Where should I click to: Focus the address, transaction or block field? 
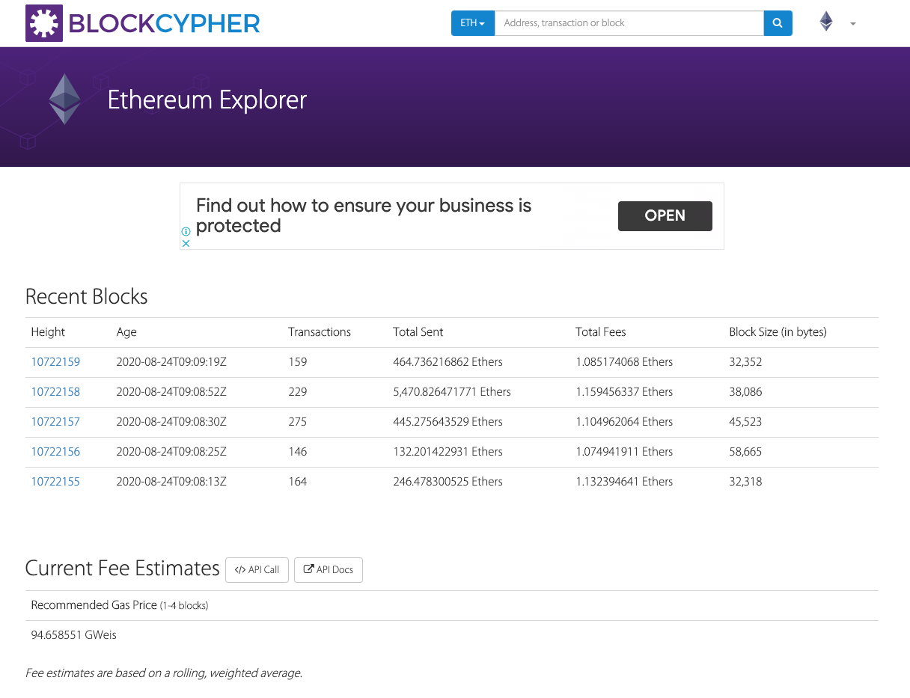click(x=629, y=23)
